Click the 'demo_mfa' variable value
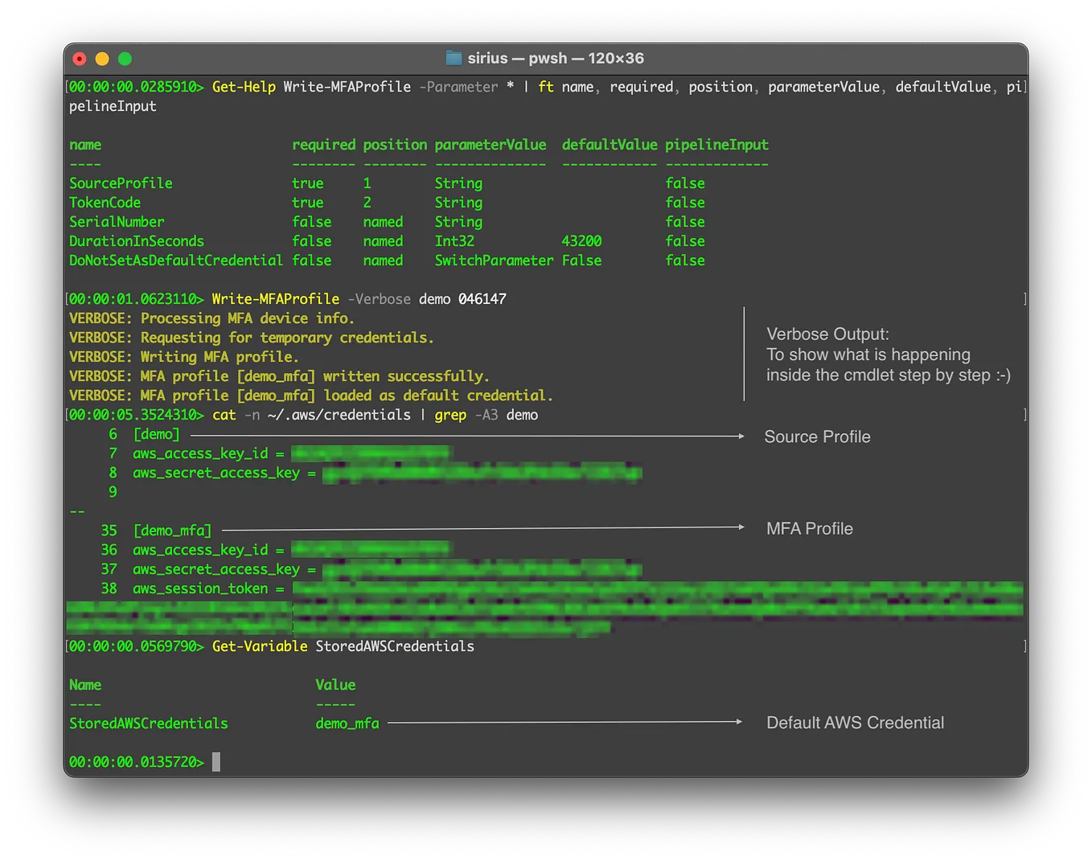This screenshot has width=1092, height=861. [x=347, y=724]
